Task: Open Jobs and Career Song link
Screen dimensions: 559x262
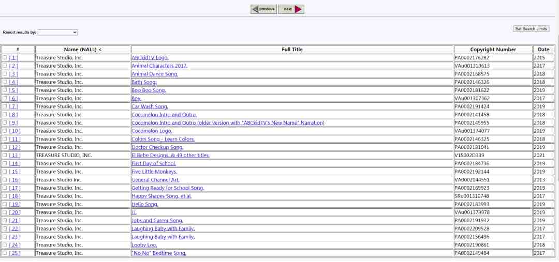Action: pyautogui.click(x=157, y=221)
